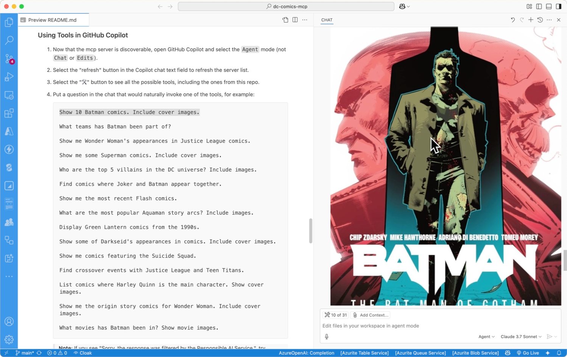The height and width of the screenshot is (357, 567).
Task: Open Copilot menu in title bar
Action: point(404,6)
